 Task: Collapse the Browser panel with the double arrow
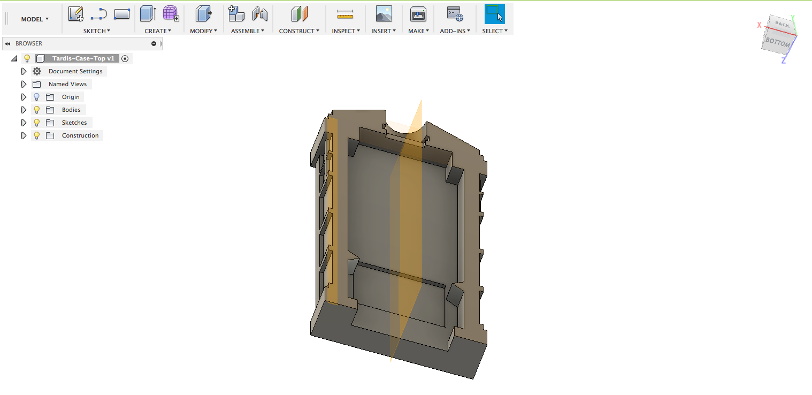[x=7, y=43]
